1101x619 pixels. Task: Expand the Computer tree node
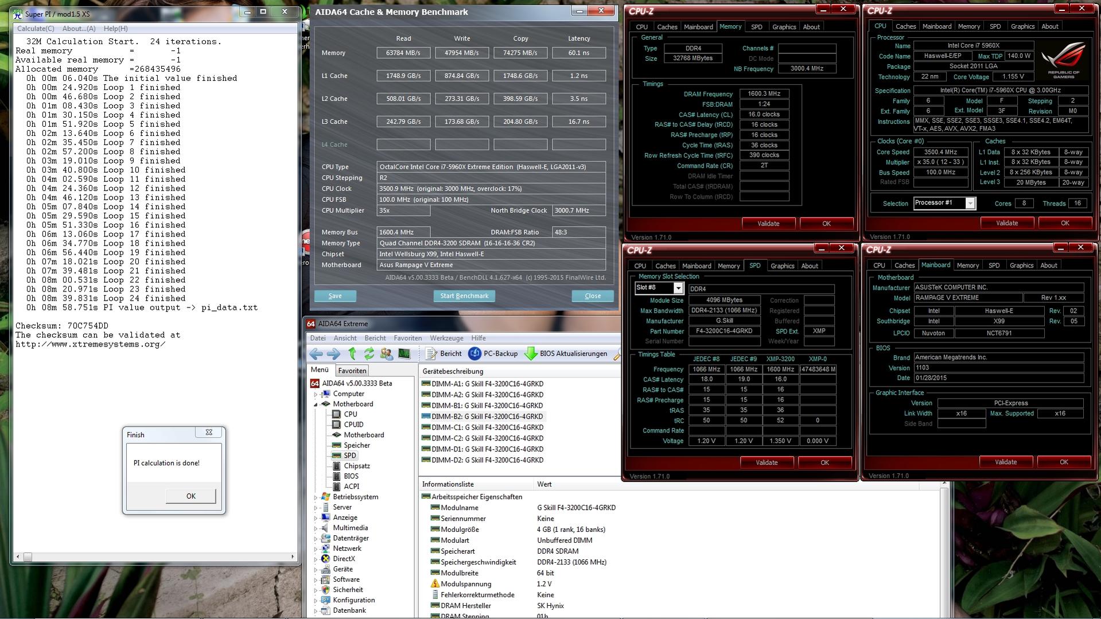[316, 394]
